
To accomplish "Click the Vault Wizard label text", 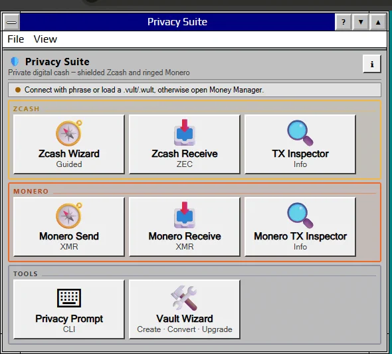I will coord(185,319).
